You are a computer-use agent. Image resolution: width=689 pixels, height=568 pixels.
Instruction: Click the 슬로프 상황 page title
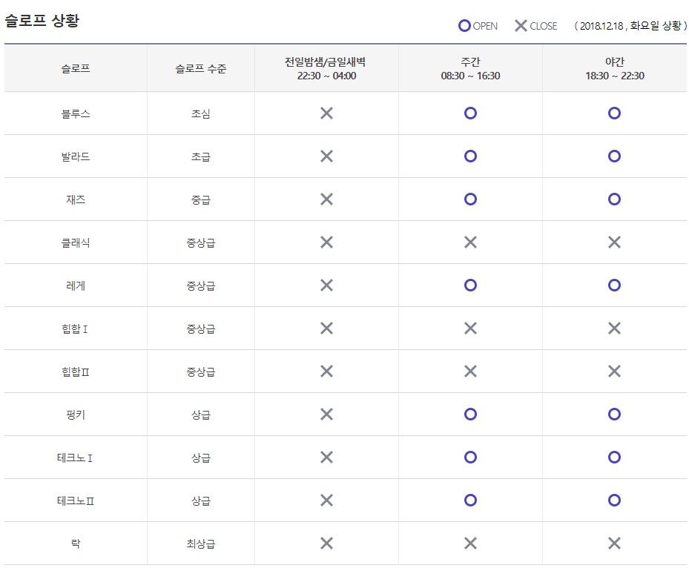click(42, 22)
